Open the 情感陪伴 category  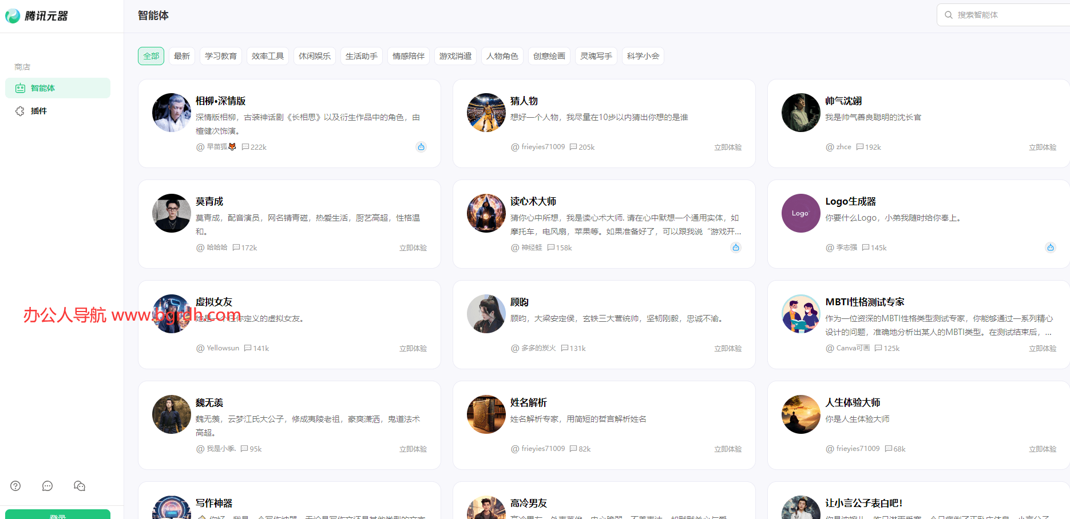point(408,55)
